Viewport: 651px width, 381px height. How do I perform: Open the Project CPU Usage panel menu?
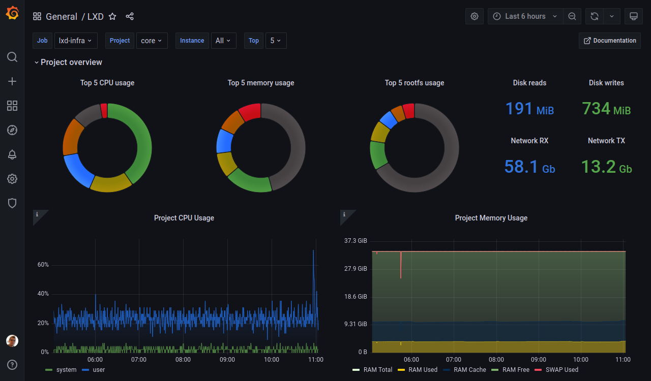click(184, 218)
